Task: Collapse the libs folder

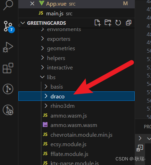Action: pyautogui.click(x=76, y=77)
